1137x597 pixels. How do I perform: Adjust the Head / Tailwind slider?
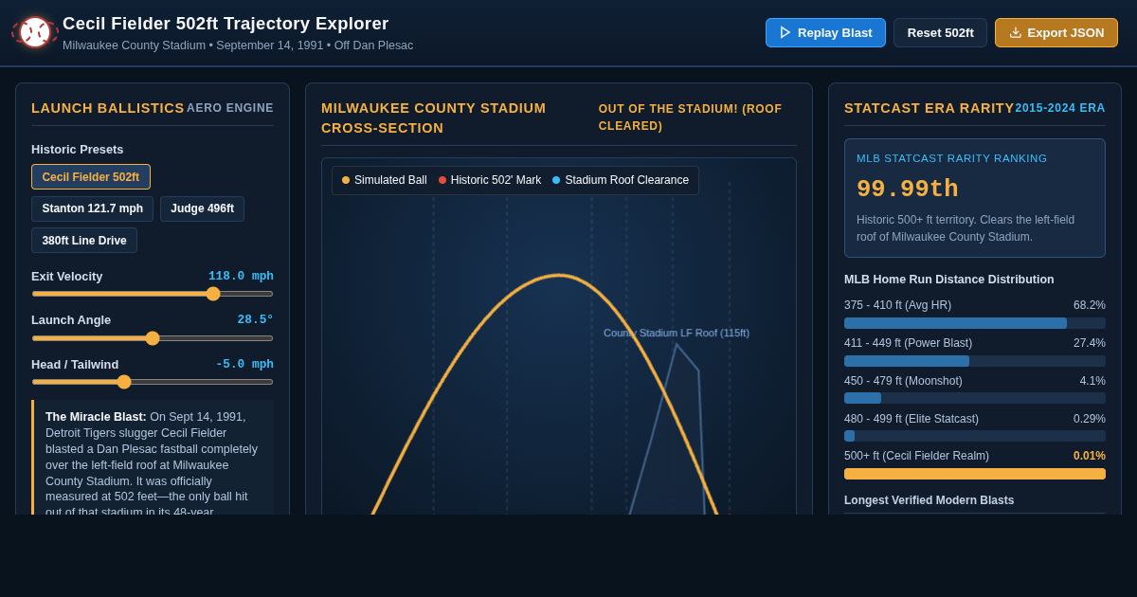[153, 382]
